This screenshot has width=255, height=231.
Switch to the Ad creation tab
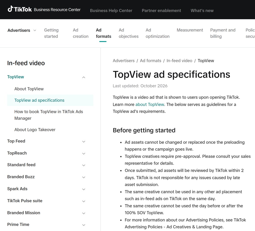81,33
